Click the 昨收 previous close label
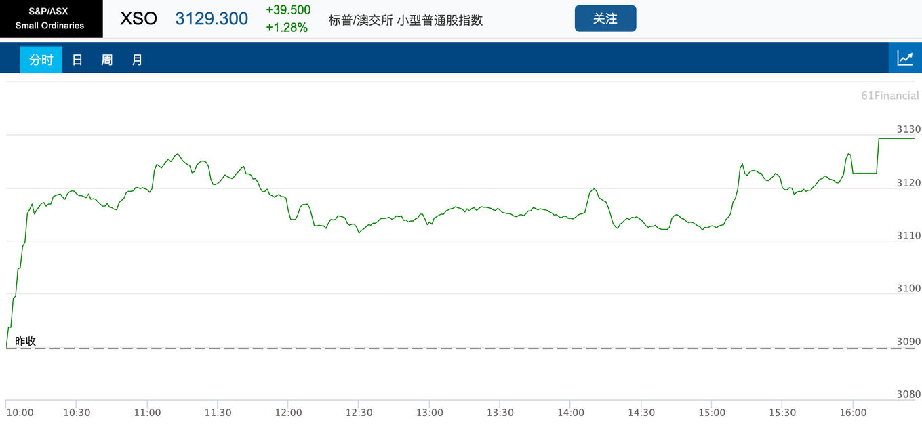 point(26,340)
